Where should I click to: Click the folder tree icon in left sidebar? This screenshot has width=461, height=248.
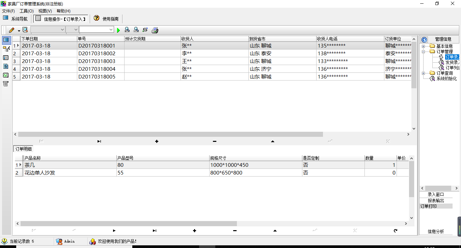(x=6, y=49)
